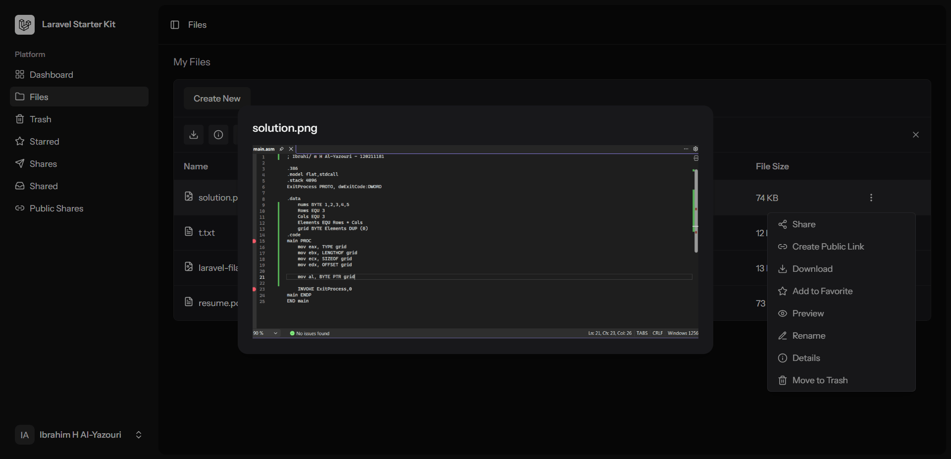Click the document icon beside the resume file

pyautogui.click(x=189, y=302)
